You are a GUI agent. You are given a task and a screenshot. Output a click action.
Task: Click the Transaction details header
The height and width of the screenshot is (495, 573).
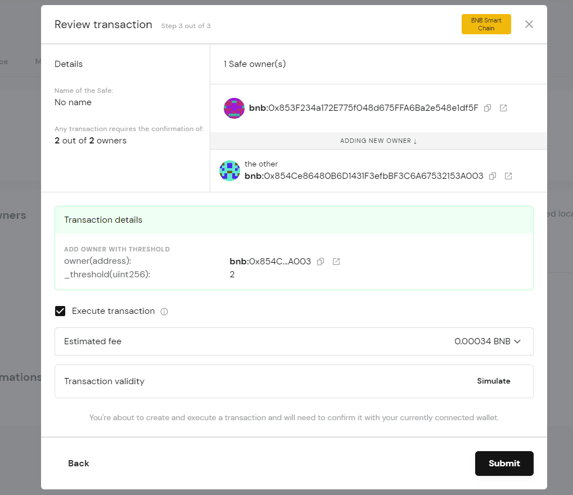point(103,220)
